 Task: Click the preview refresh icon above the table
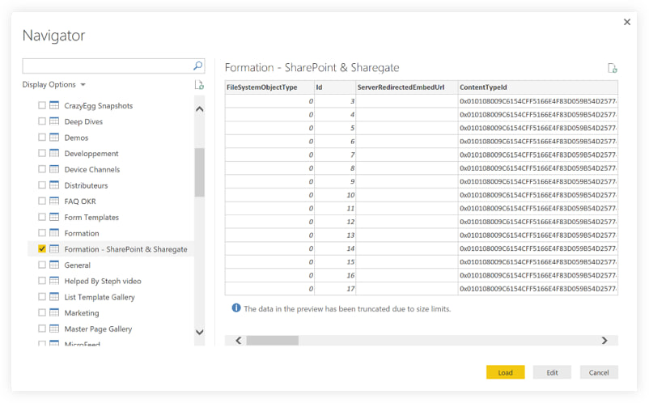(613, 69)
